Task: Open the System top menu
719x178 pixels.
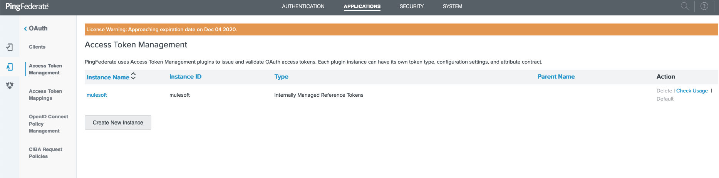Action: point(452,7)
